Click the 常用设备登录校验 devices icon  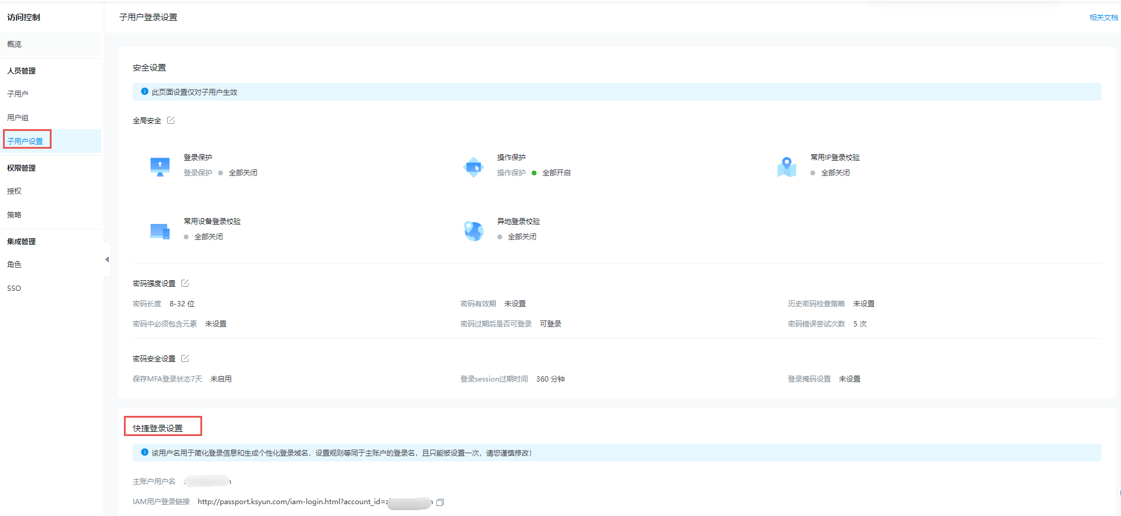click(160, 231)
